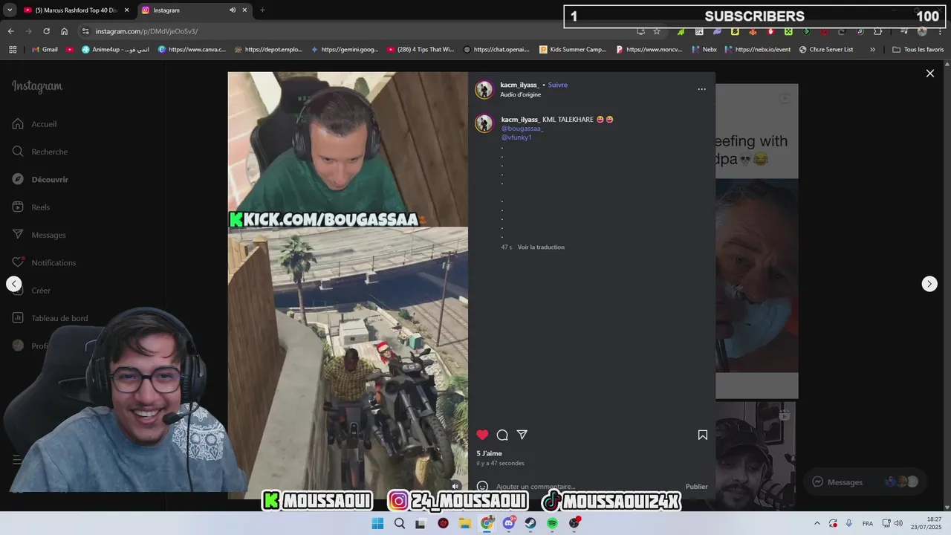951x535 pixels.
Task: Open the kacm_ilyass_ profile from header username
Action: click(519, 85)
